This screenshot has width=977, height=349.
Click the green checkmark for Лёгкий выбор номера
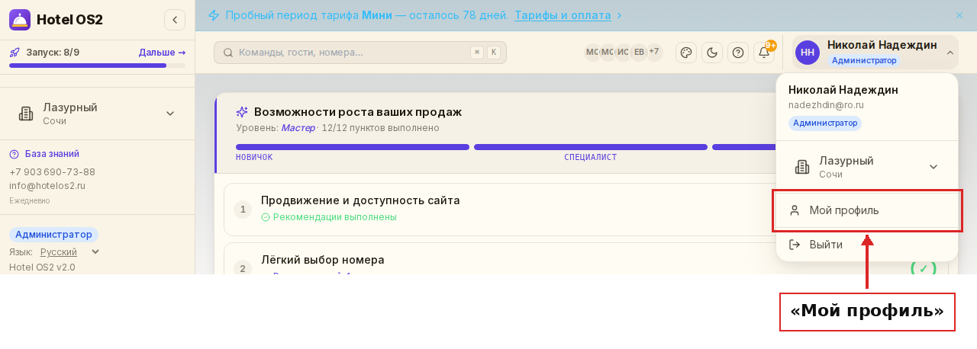point(924,267)
